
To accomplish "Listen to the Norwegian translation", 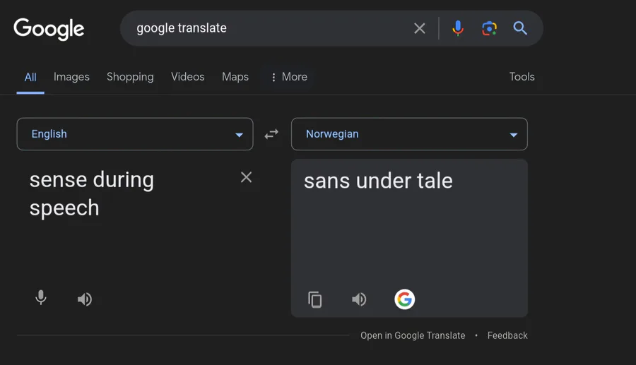I will click(x=359, y=299).
